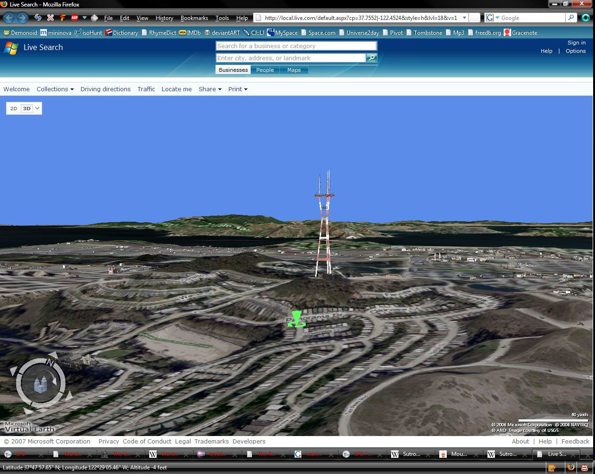The height and width of the screenshot is (474, 595).
Task: Click the green magnifier search button
Action: (371, 58)
